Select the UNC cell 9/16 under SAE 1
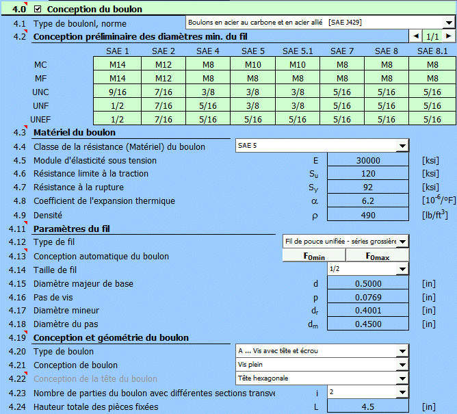Viewport: 457px width, 414px height. (x=118, y=92)
